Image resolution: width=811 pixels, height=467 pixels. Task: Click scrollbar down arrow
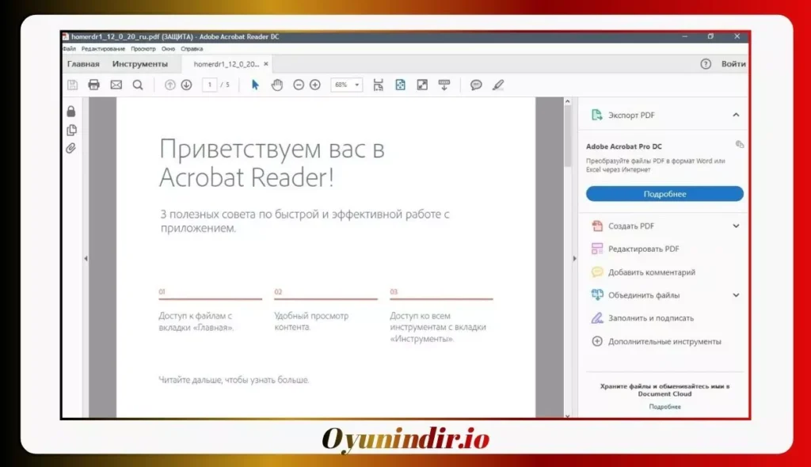[567, 416]
